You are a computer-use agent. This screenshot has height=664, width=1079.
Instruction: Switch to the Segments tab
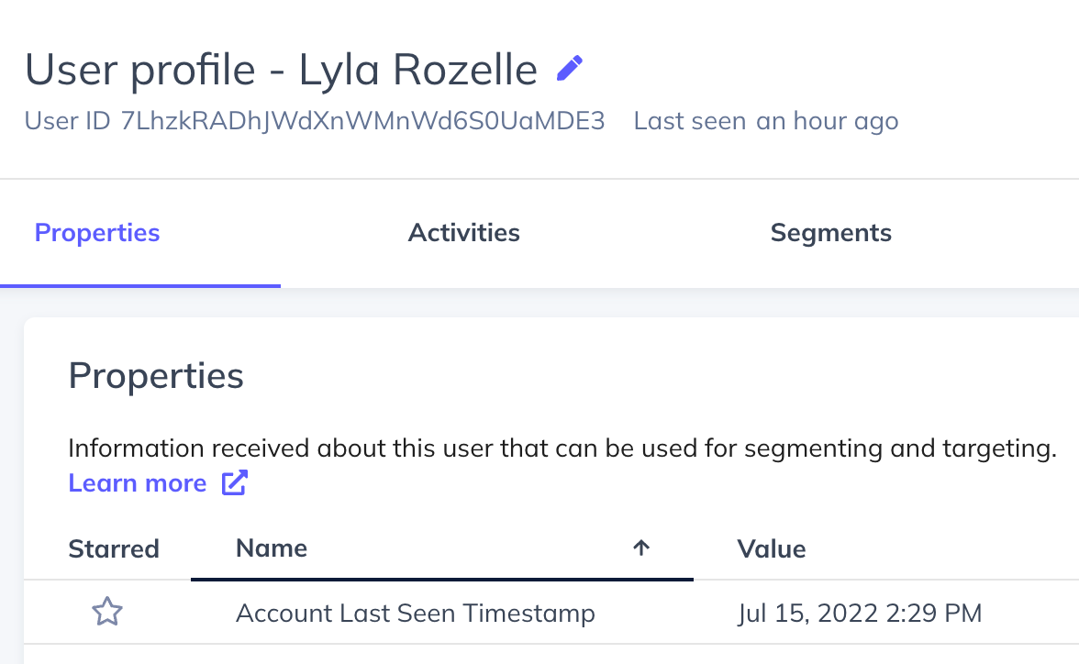tap(830, 233)
